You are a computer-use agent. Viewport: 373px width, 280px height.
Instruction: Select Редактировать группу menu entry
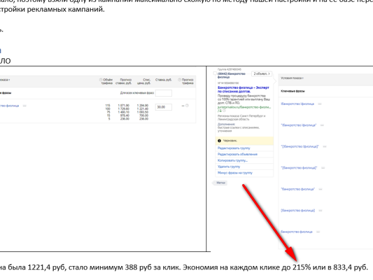point(234,148)
